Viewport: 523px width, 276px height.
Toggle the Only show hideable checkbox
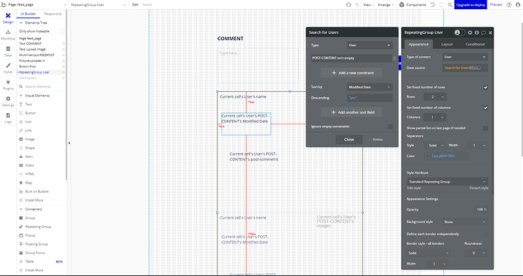pyautogui.click(x=61, y=31)
